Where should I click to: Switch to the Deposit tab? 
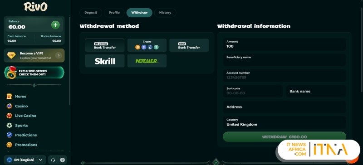(x=91, y=13)
